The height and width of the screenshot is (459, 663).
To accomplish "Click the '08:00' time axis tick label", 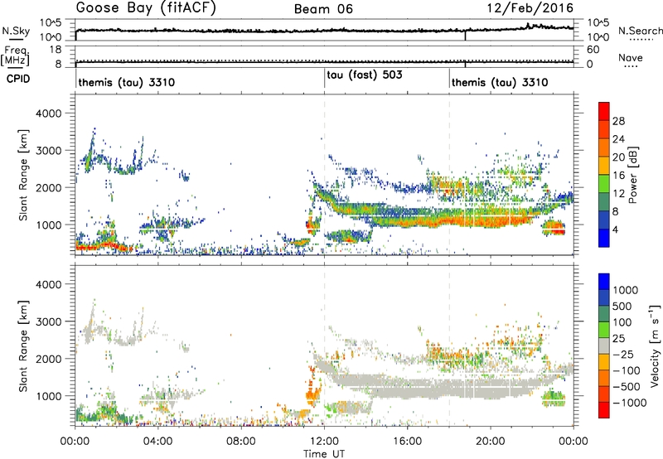I will (241, 442).
